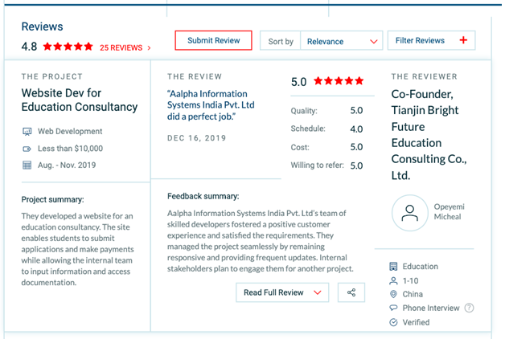505x339 pixels.
Task: Click the Verified checkmark icon
Action: [393, 322]
